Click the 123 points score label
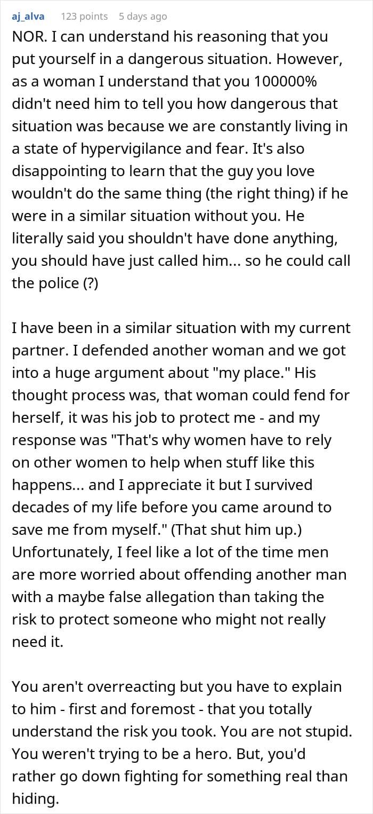373x814 pixels. (x=84, y=17)
